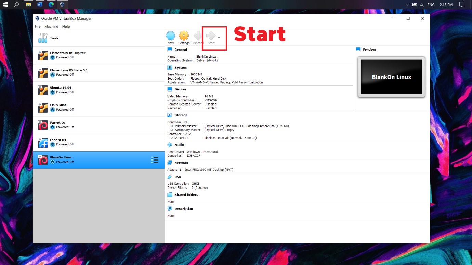Show hidden tray icons chevron

pos(407,5)
